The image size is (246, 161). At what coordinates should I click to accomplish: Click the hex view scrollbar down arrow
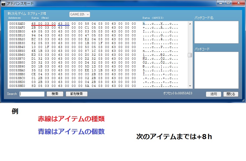(190, 86)
